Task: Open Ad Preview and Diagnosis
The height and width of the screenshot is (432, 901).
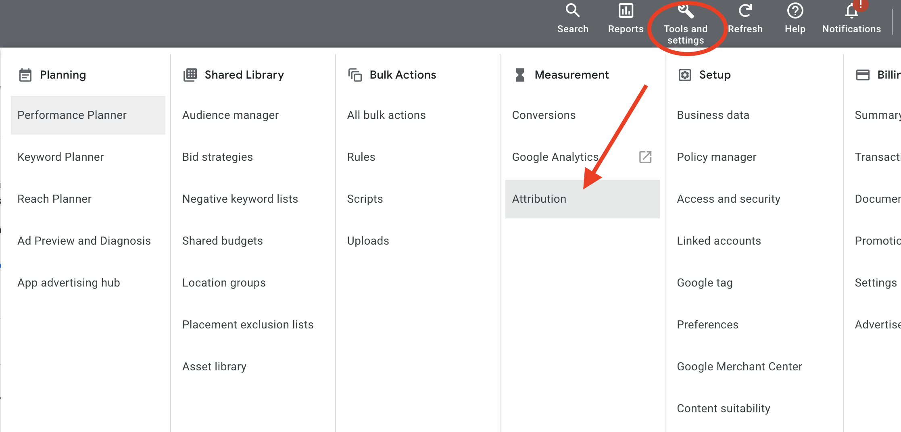Action: click(x=84, y=241)
